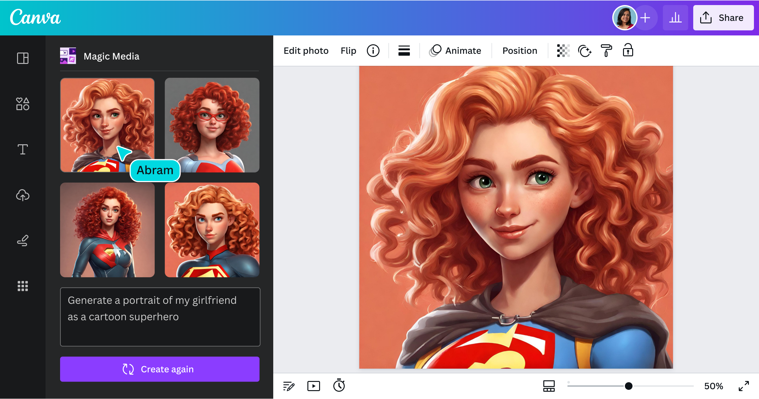Open the Text panel in the sidebar
Screen dimensions: 759x399
tap(22, 149)
